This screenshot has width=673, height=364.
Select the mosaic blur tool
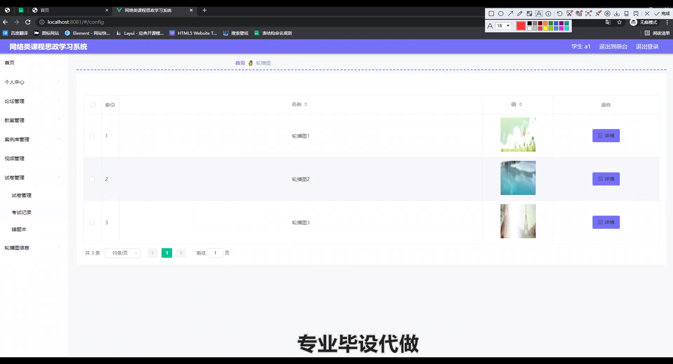click(529, 14)
